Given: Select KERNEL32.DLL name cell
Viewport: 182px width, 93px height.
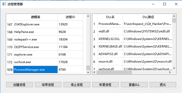Looking at the screenshot, I should [x=110, y=39].
